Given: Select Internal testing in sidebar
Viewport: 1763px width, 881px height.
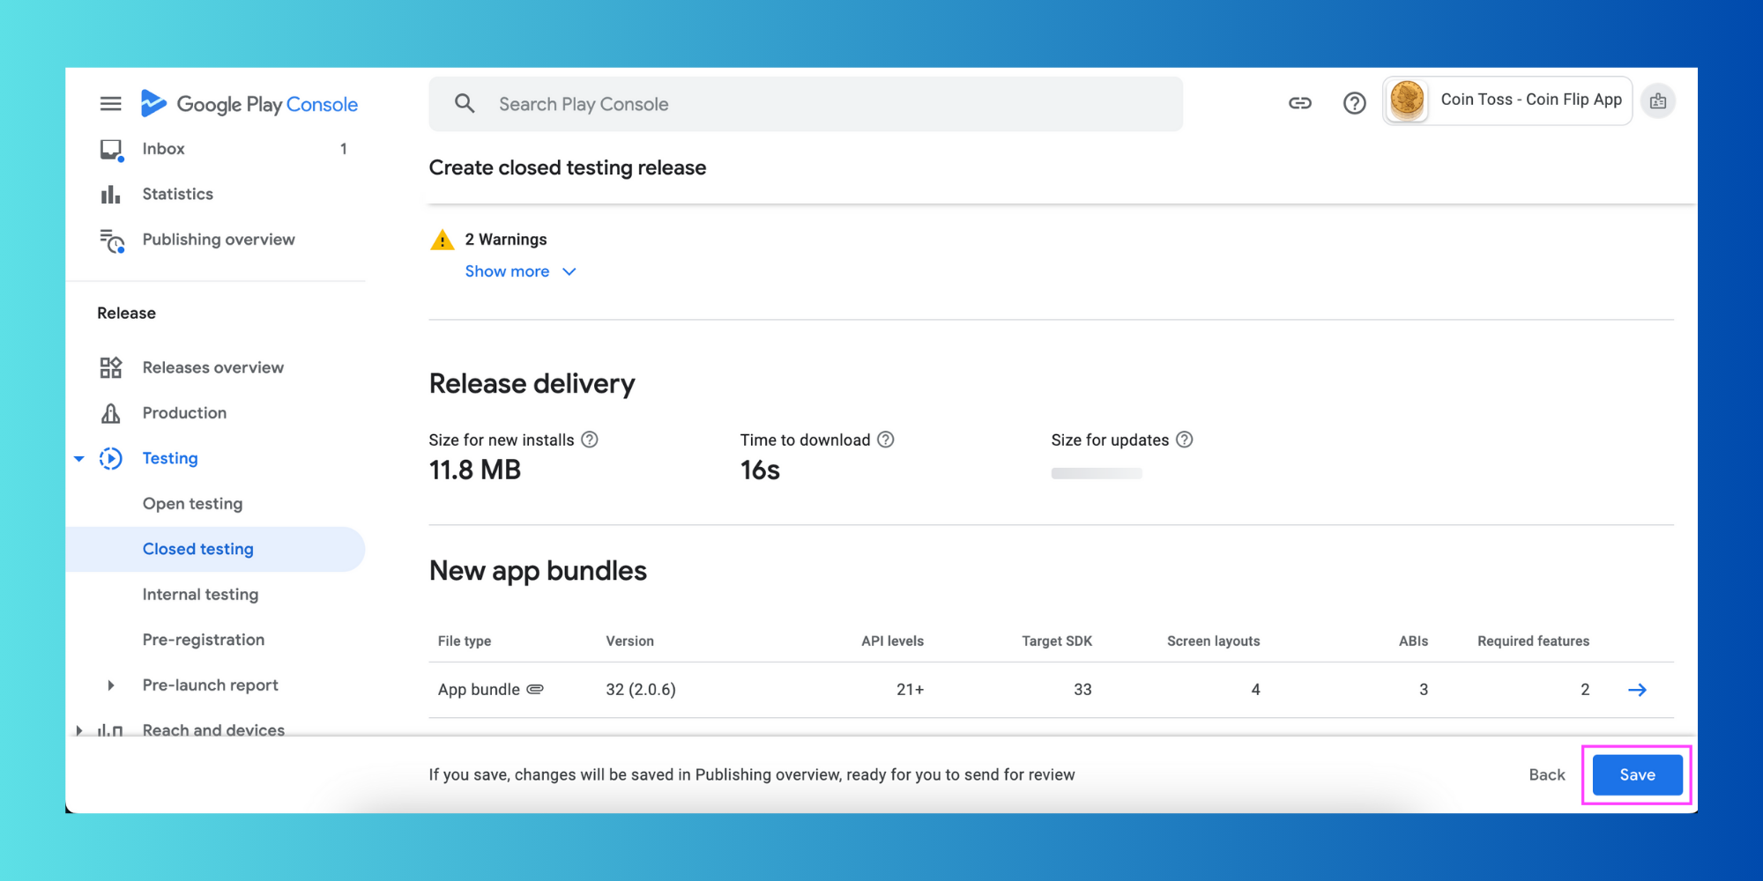Looking at the screenshot, I should pos(200,595).
